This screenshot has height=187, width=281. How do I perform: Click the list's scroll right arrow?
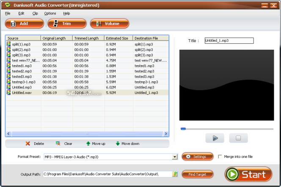(166, 134)
